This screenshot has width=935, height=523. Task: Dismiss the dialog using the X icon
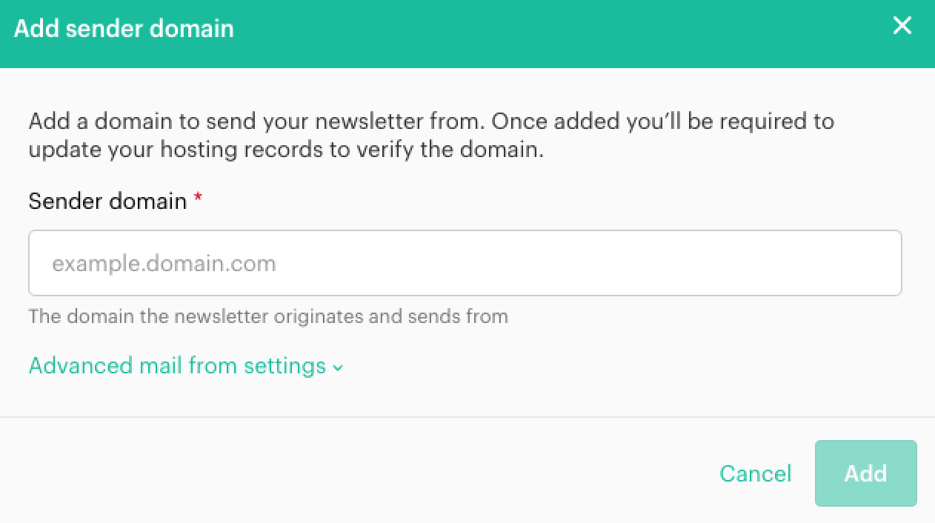902,27
